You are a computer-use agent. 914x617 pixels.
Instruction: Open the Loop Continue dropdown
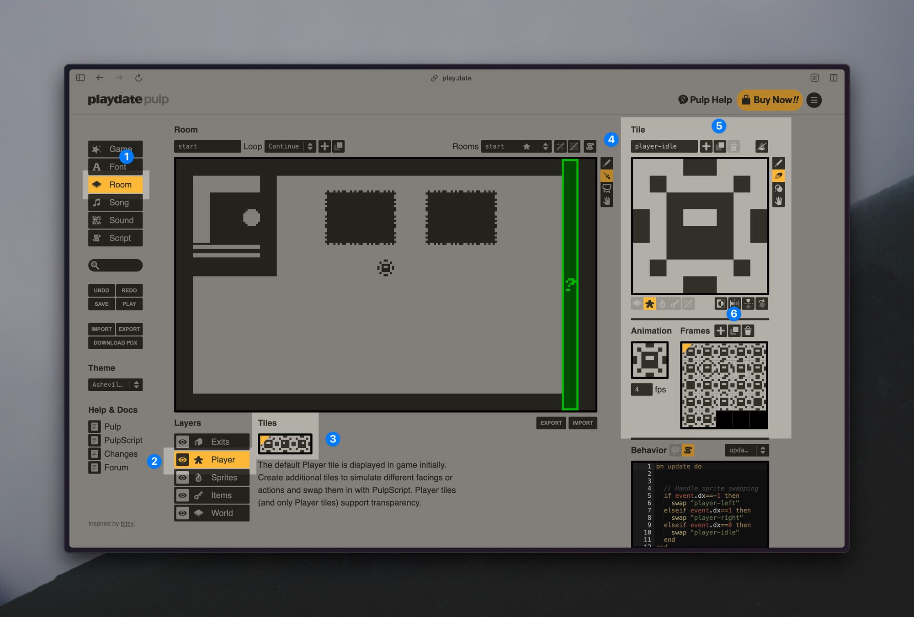pyautogui.click(x=290, y=146)
